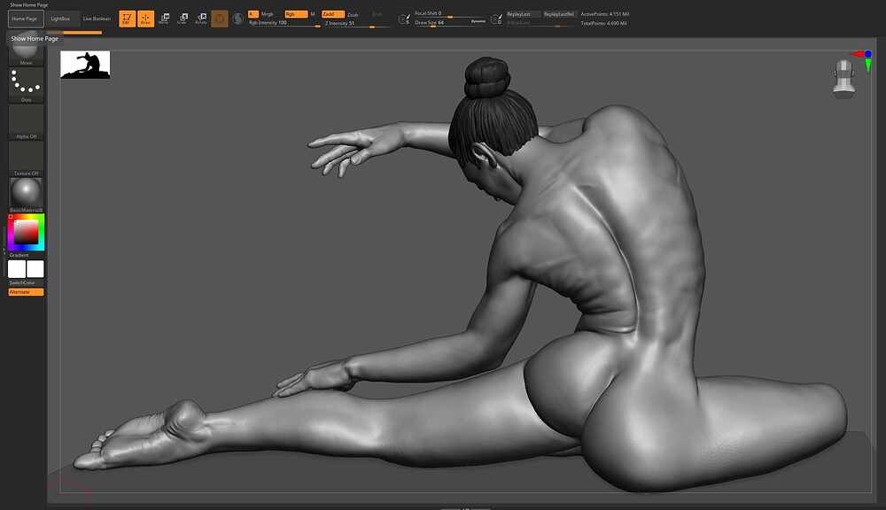Select the Rotate transform tool
Screen dimensions: 886x510
tap(201, 19)
